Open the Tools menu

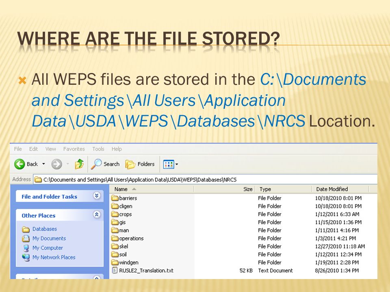98,149
